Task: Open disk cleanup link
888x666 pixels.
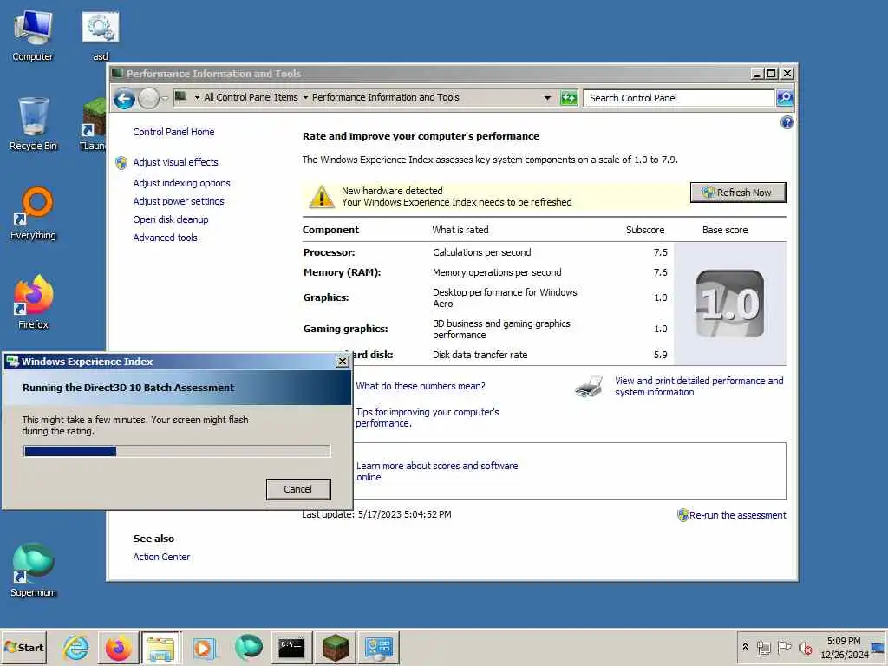Action: point(171,219)
